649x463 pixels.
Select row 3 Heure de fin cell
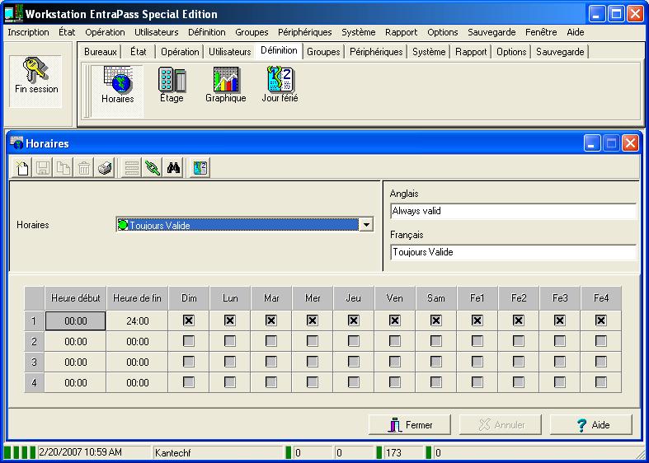[x=138, y=362]
